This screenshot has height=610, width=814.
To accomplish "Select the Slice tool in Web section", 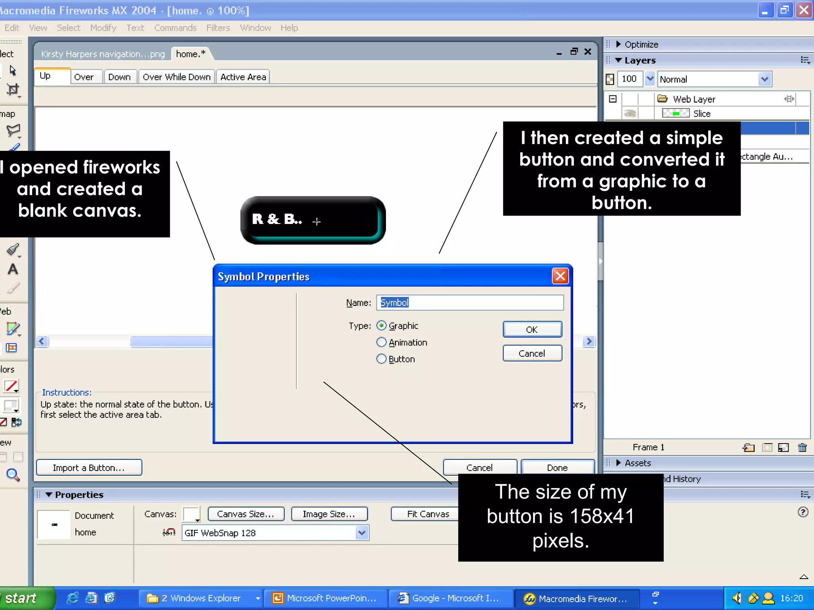I will [x=13, y=329].
